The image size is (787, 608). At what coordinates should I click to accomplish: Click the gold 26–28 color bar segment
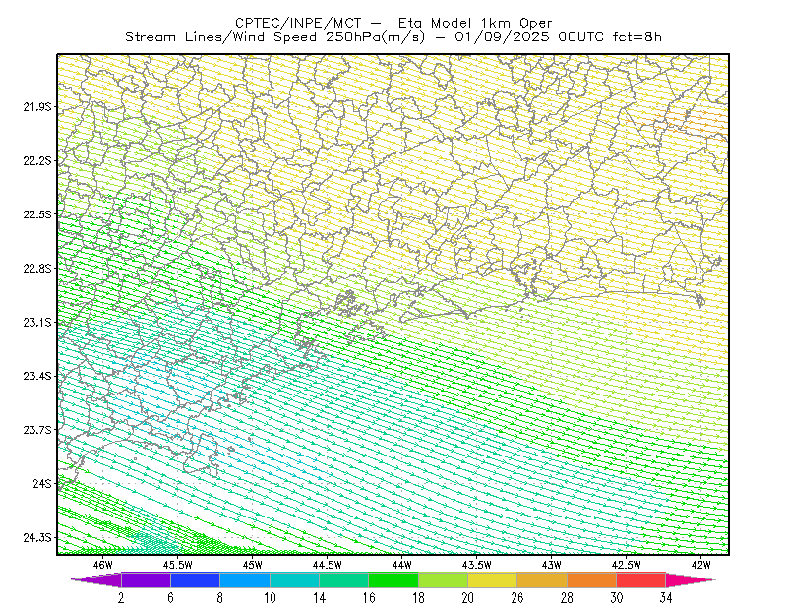[x=542, y=579]
